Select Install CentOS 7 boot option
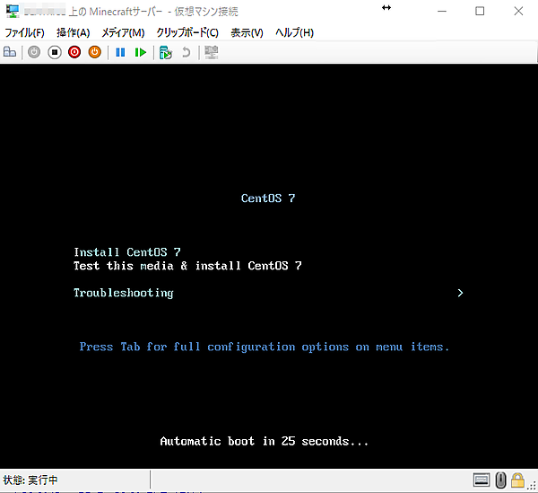Screen dimensions: 538x493 [x=127, y=252]
